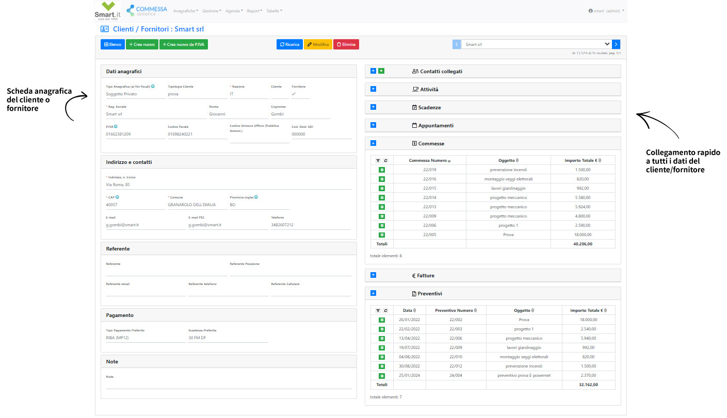Open record icon for commessa 22/006
Viewport: 727px width, 418px height.
[x=382, y=225]
